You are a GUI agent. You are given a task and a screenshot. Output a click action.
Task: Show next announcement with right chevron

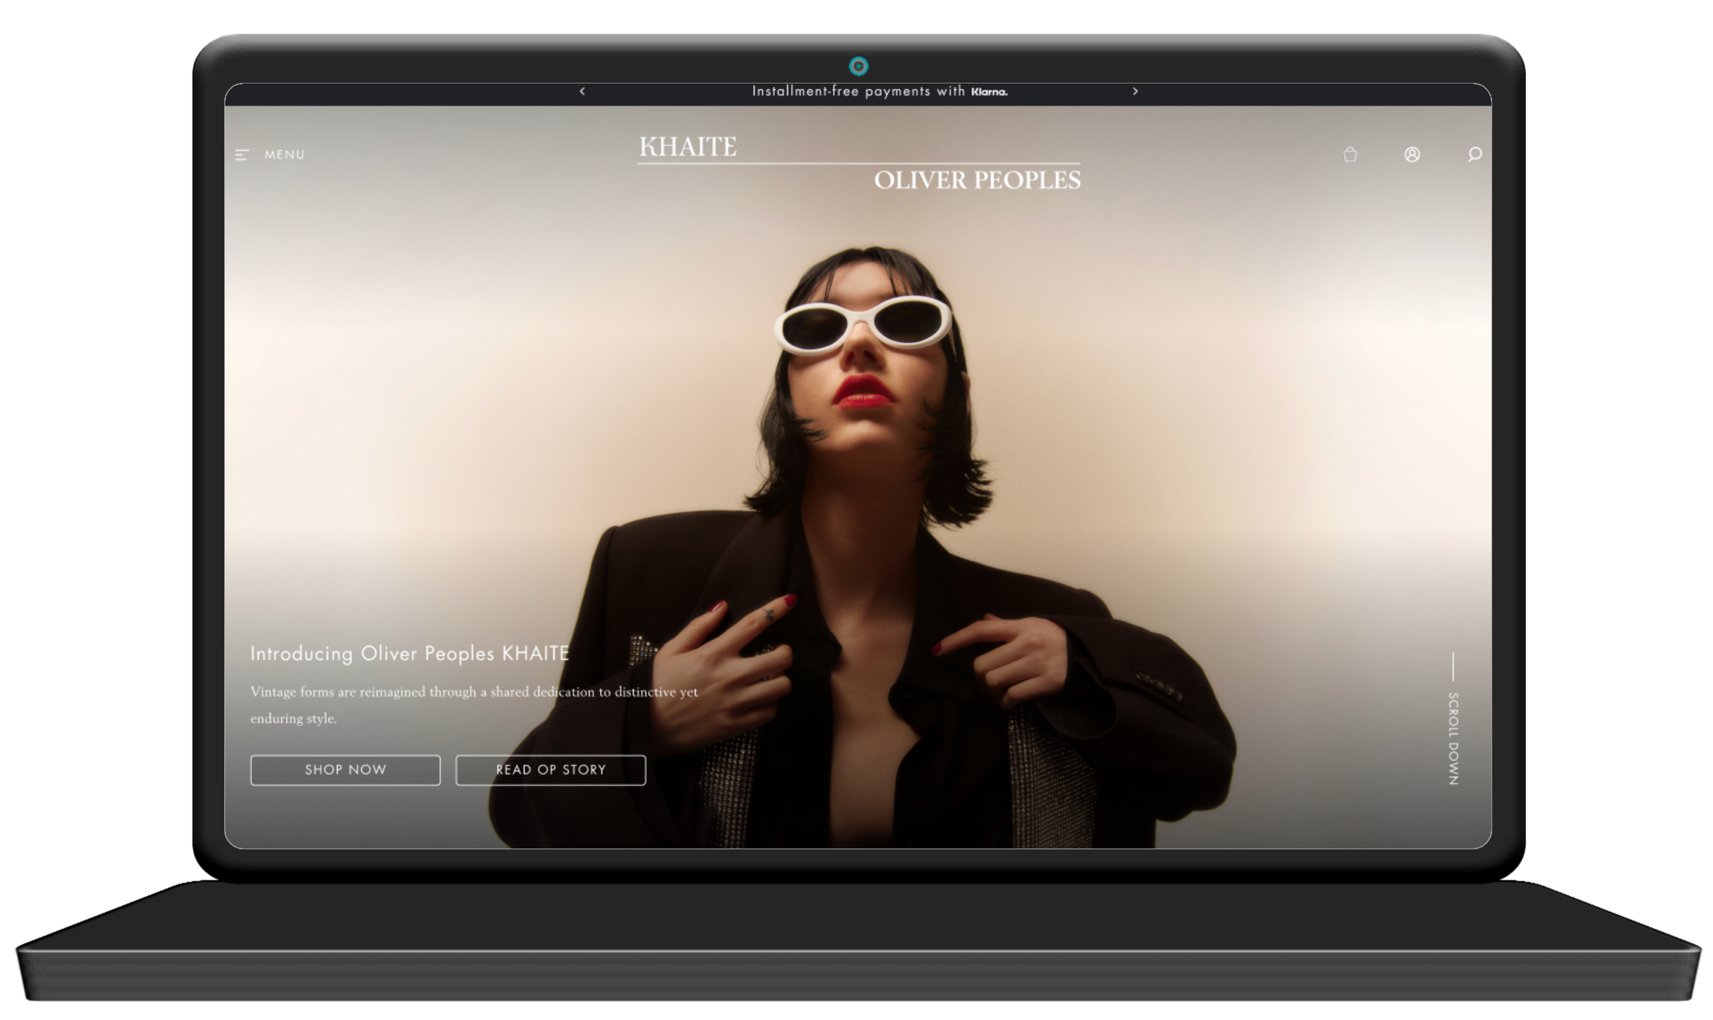click(x=1135, y=90)
